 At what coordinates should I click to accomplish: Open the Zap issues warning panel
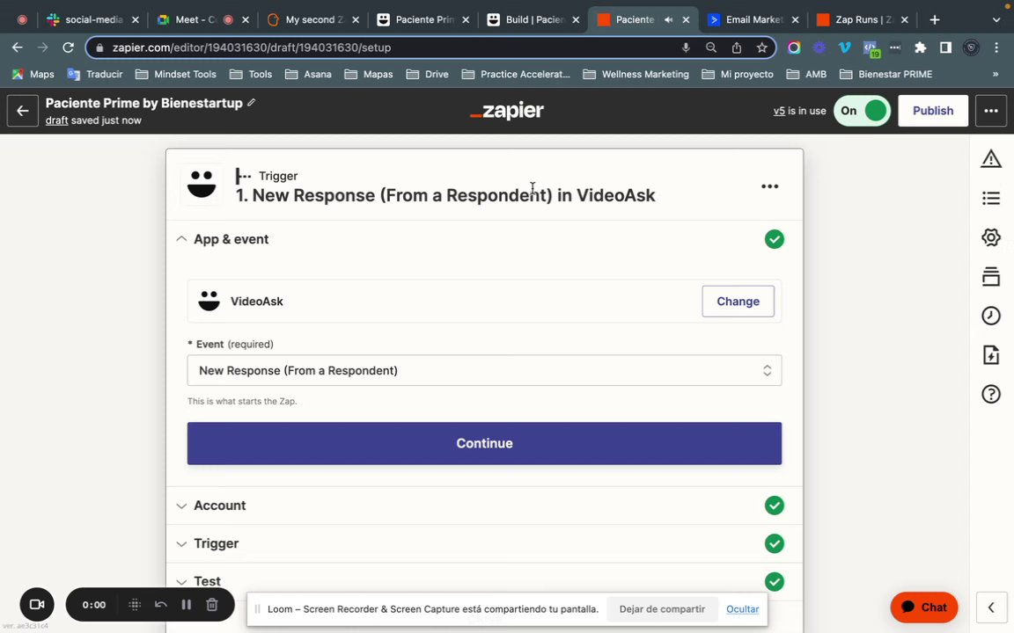tap(991, 158)
